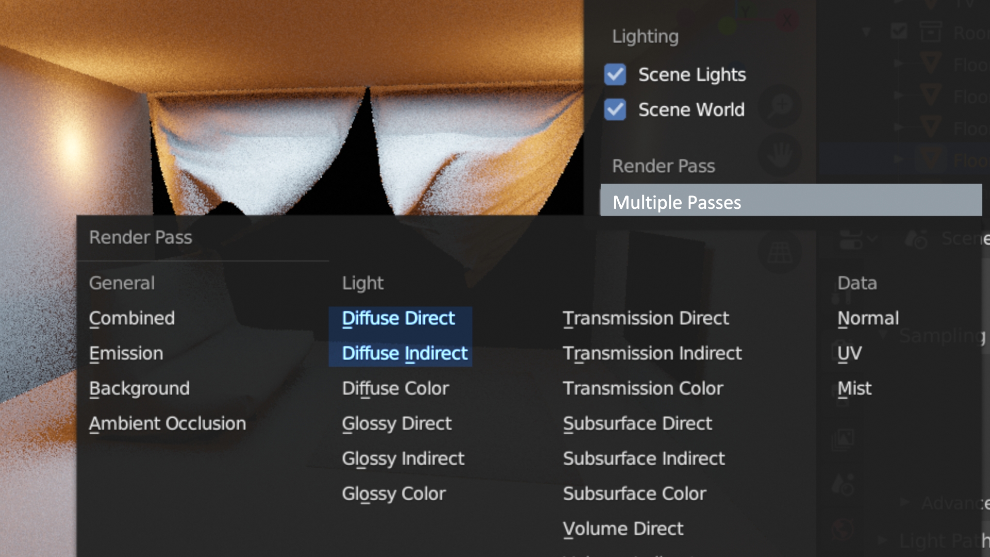Choose the UV data pass
The height and width of the screenshot is (557, 990).
click(850, 353)
